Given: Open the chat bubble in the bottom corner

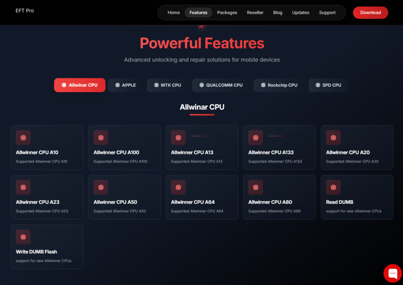Looking at the screenshot, I should click(x=392, y=273).
